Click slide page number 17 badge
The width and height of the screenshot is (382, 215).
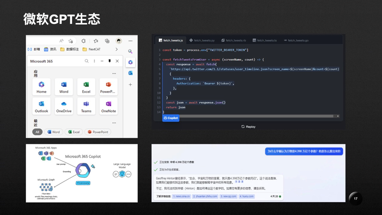pos(355,199)
